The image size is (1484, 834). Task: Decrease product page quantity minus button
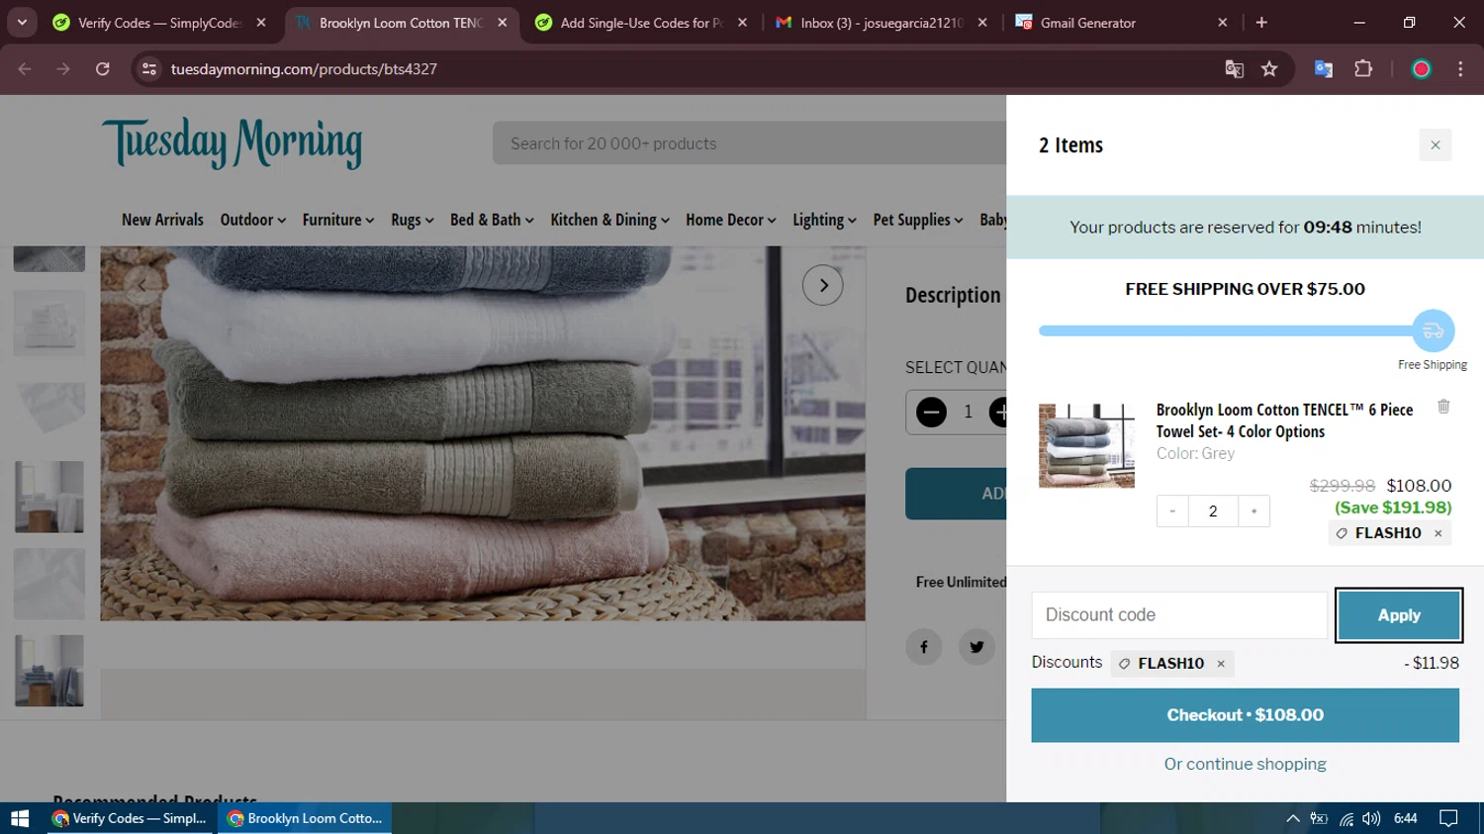click(931, 412)
